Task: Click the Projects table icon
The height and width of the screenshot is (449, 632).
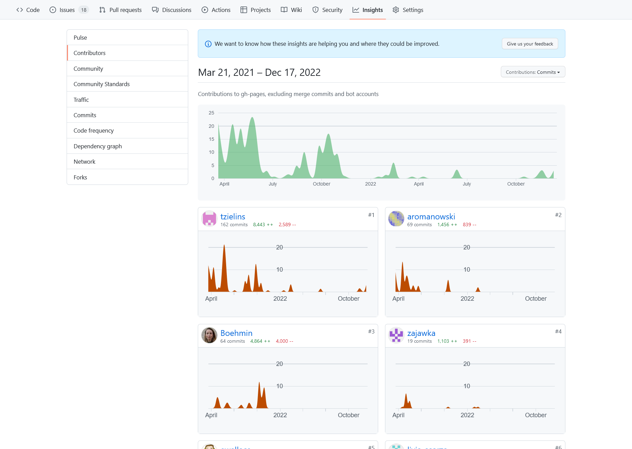Action: (x=244, y=10)
